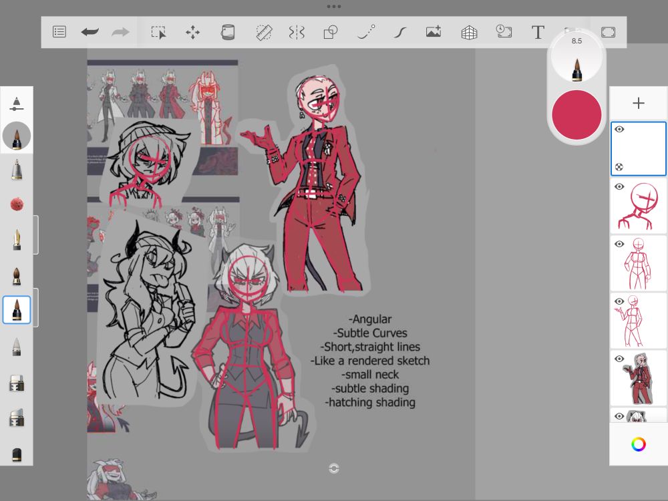Screen dimensions: 668x501
Task: Open the Draw Styles shapes tool
Action: click(x=331, y=32)
